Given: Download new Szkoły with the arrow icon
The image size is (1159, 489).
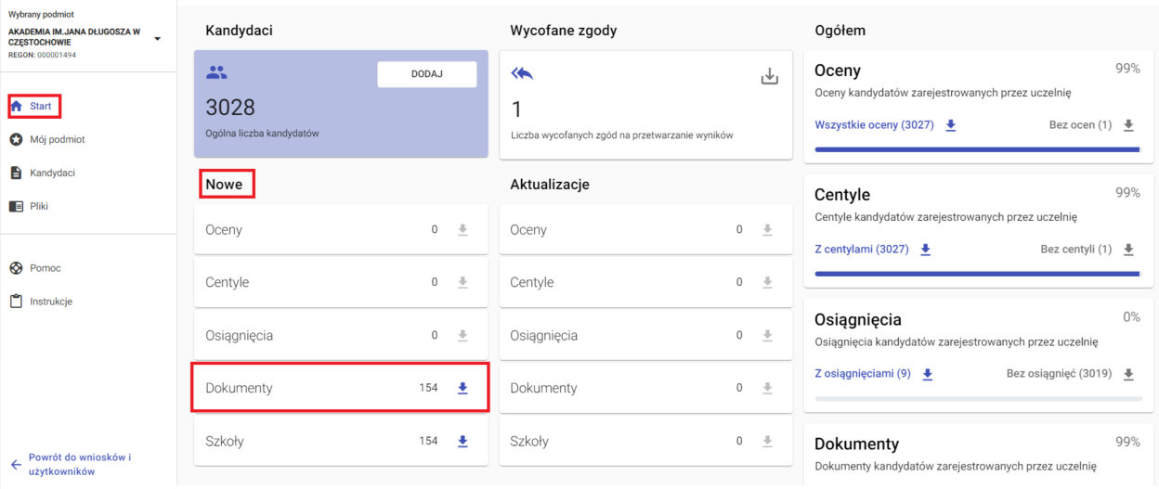Looking at the screenshot, I should point(462,441).
